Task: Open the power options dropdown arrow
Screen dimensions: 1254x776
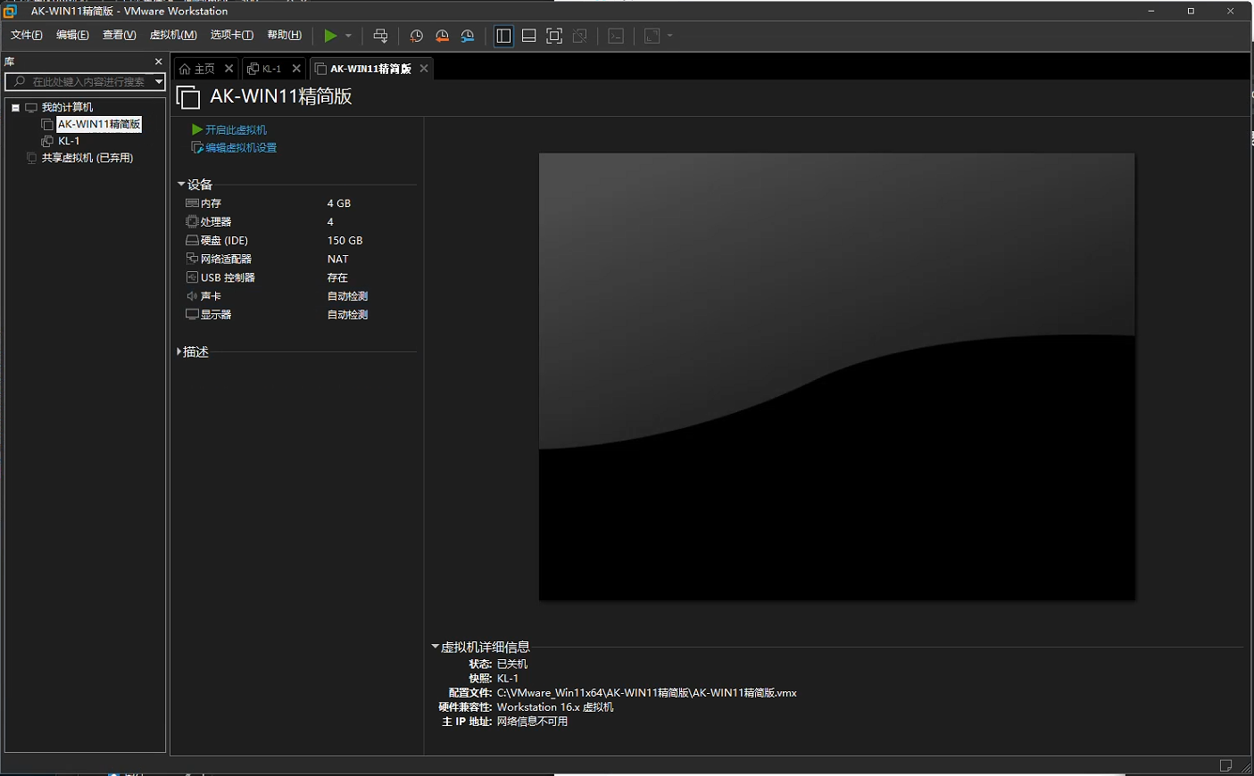Action: (348, 36)
